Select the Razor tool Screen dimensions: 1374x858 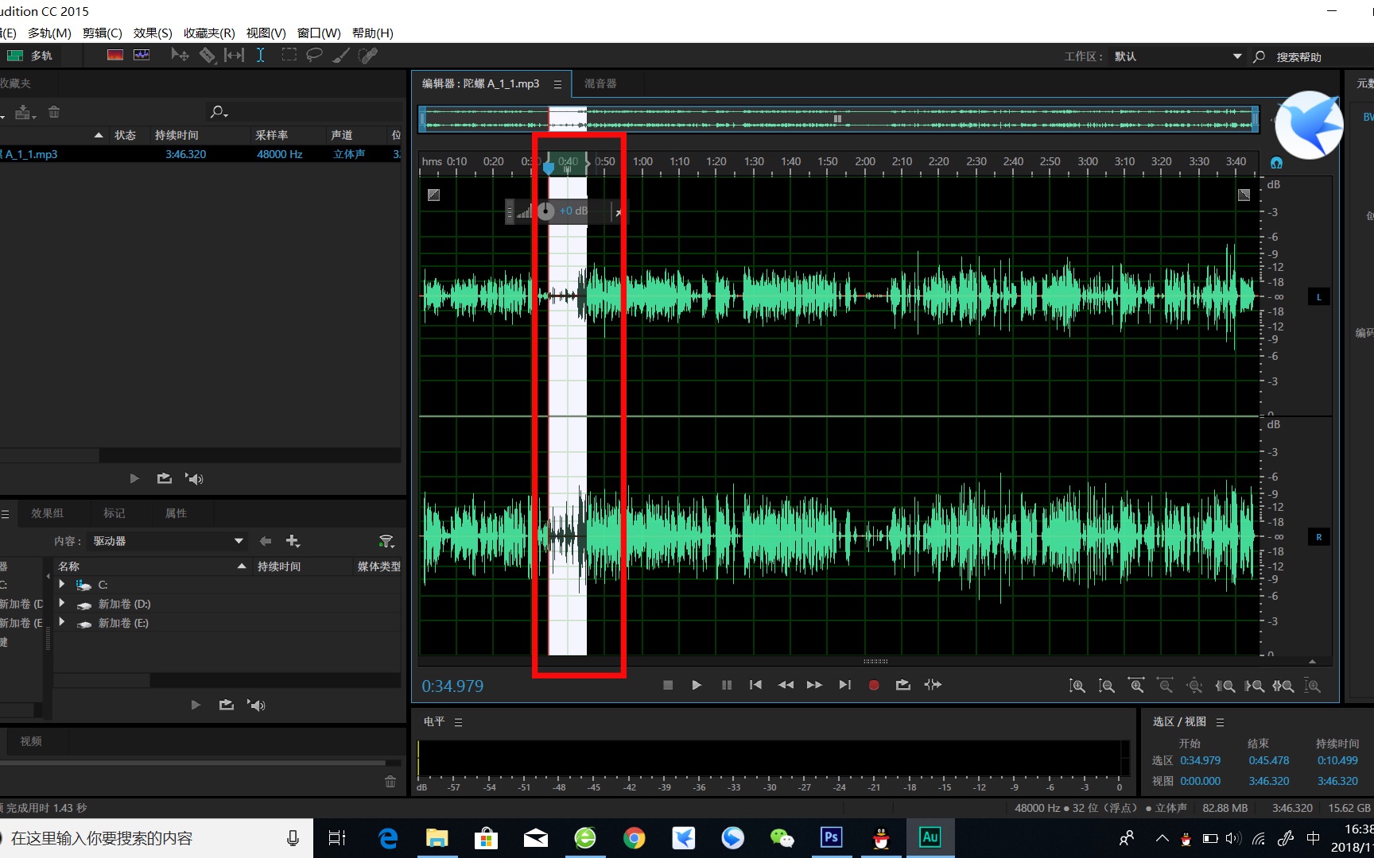pos(208,56)
